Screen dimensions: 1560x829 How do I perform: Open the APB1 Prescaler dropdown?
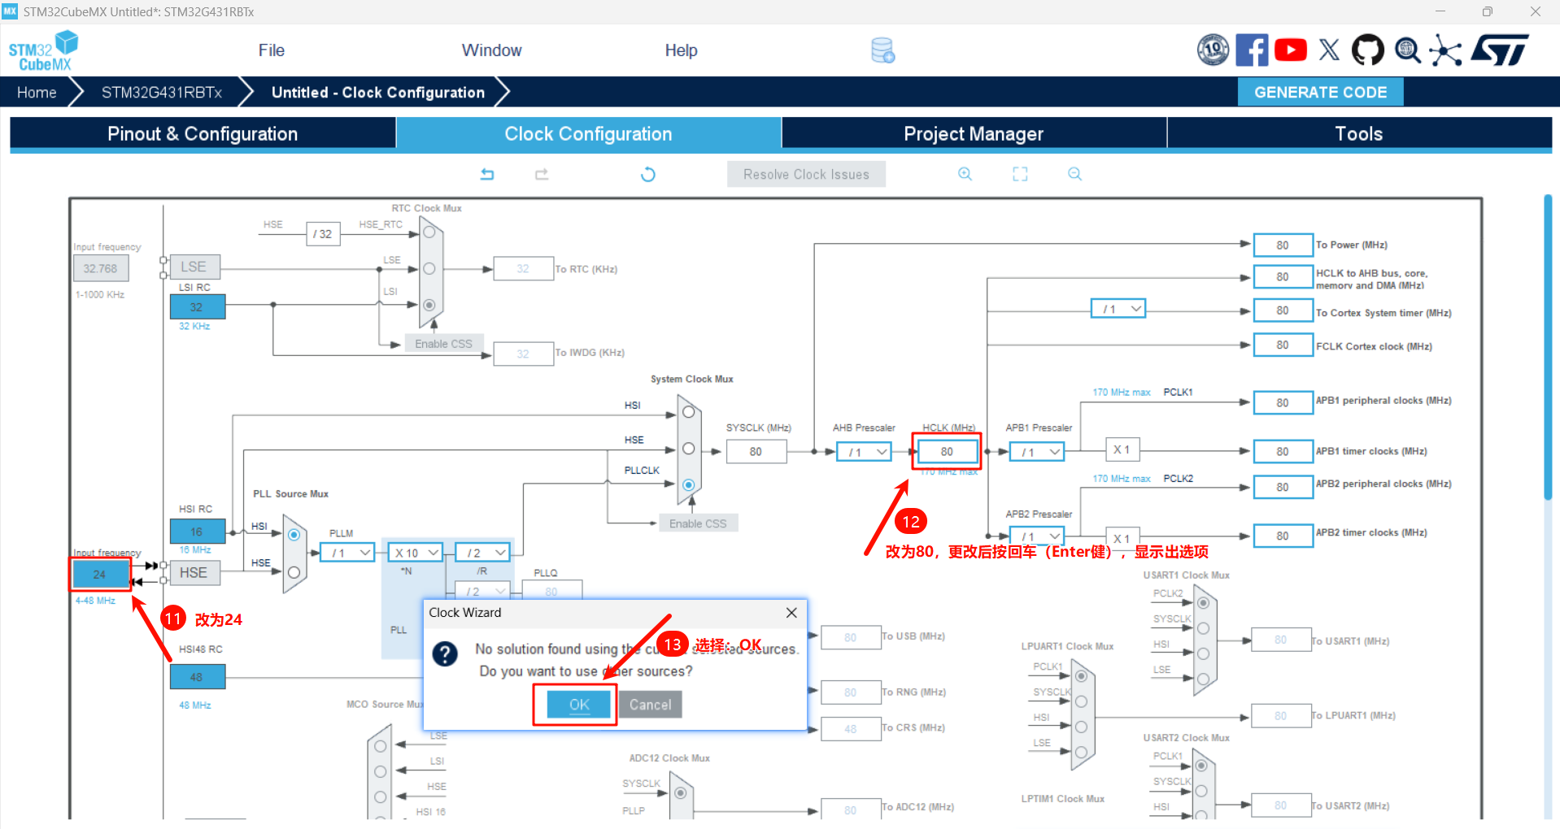(x=1037, y=452)
